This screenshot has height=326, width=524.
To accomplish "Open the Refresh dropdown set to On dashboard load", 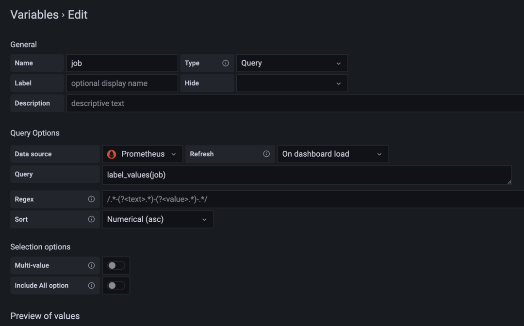I will pyautogui.click(x=333, y=154).
